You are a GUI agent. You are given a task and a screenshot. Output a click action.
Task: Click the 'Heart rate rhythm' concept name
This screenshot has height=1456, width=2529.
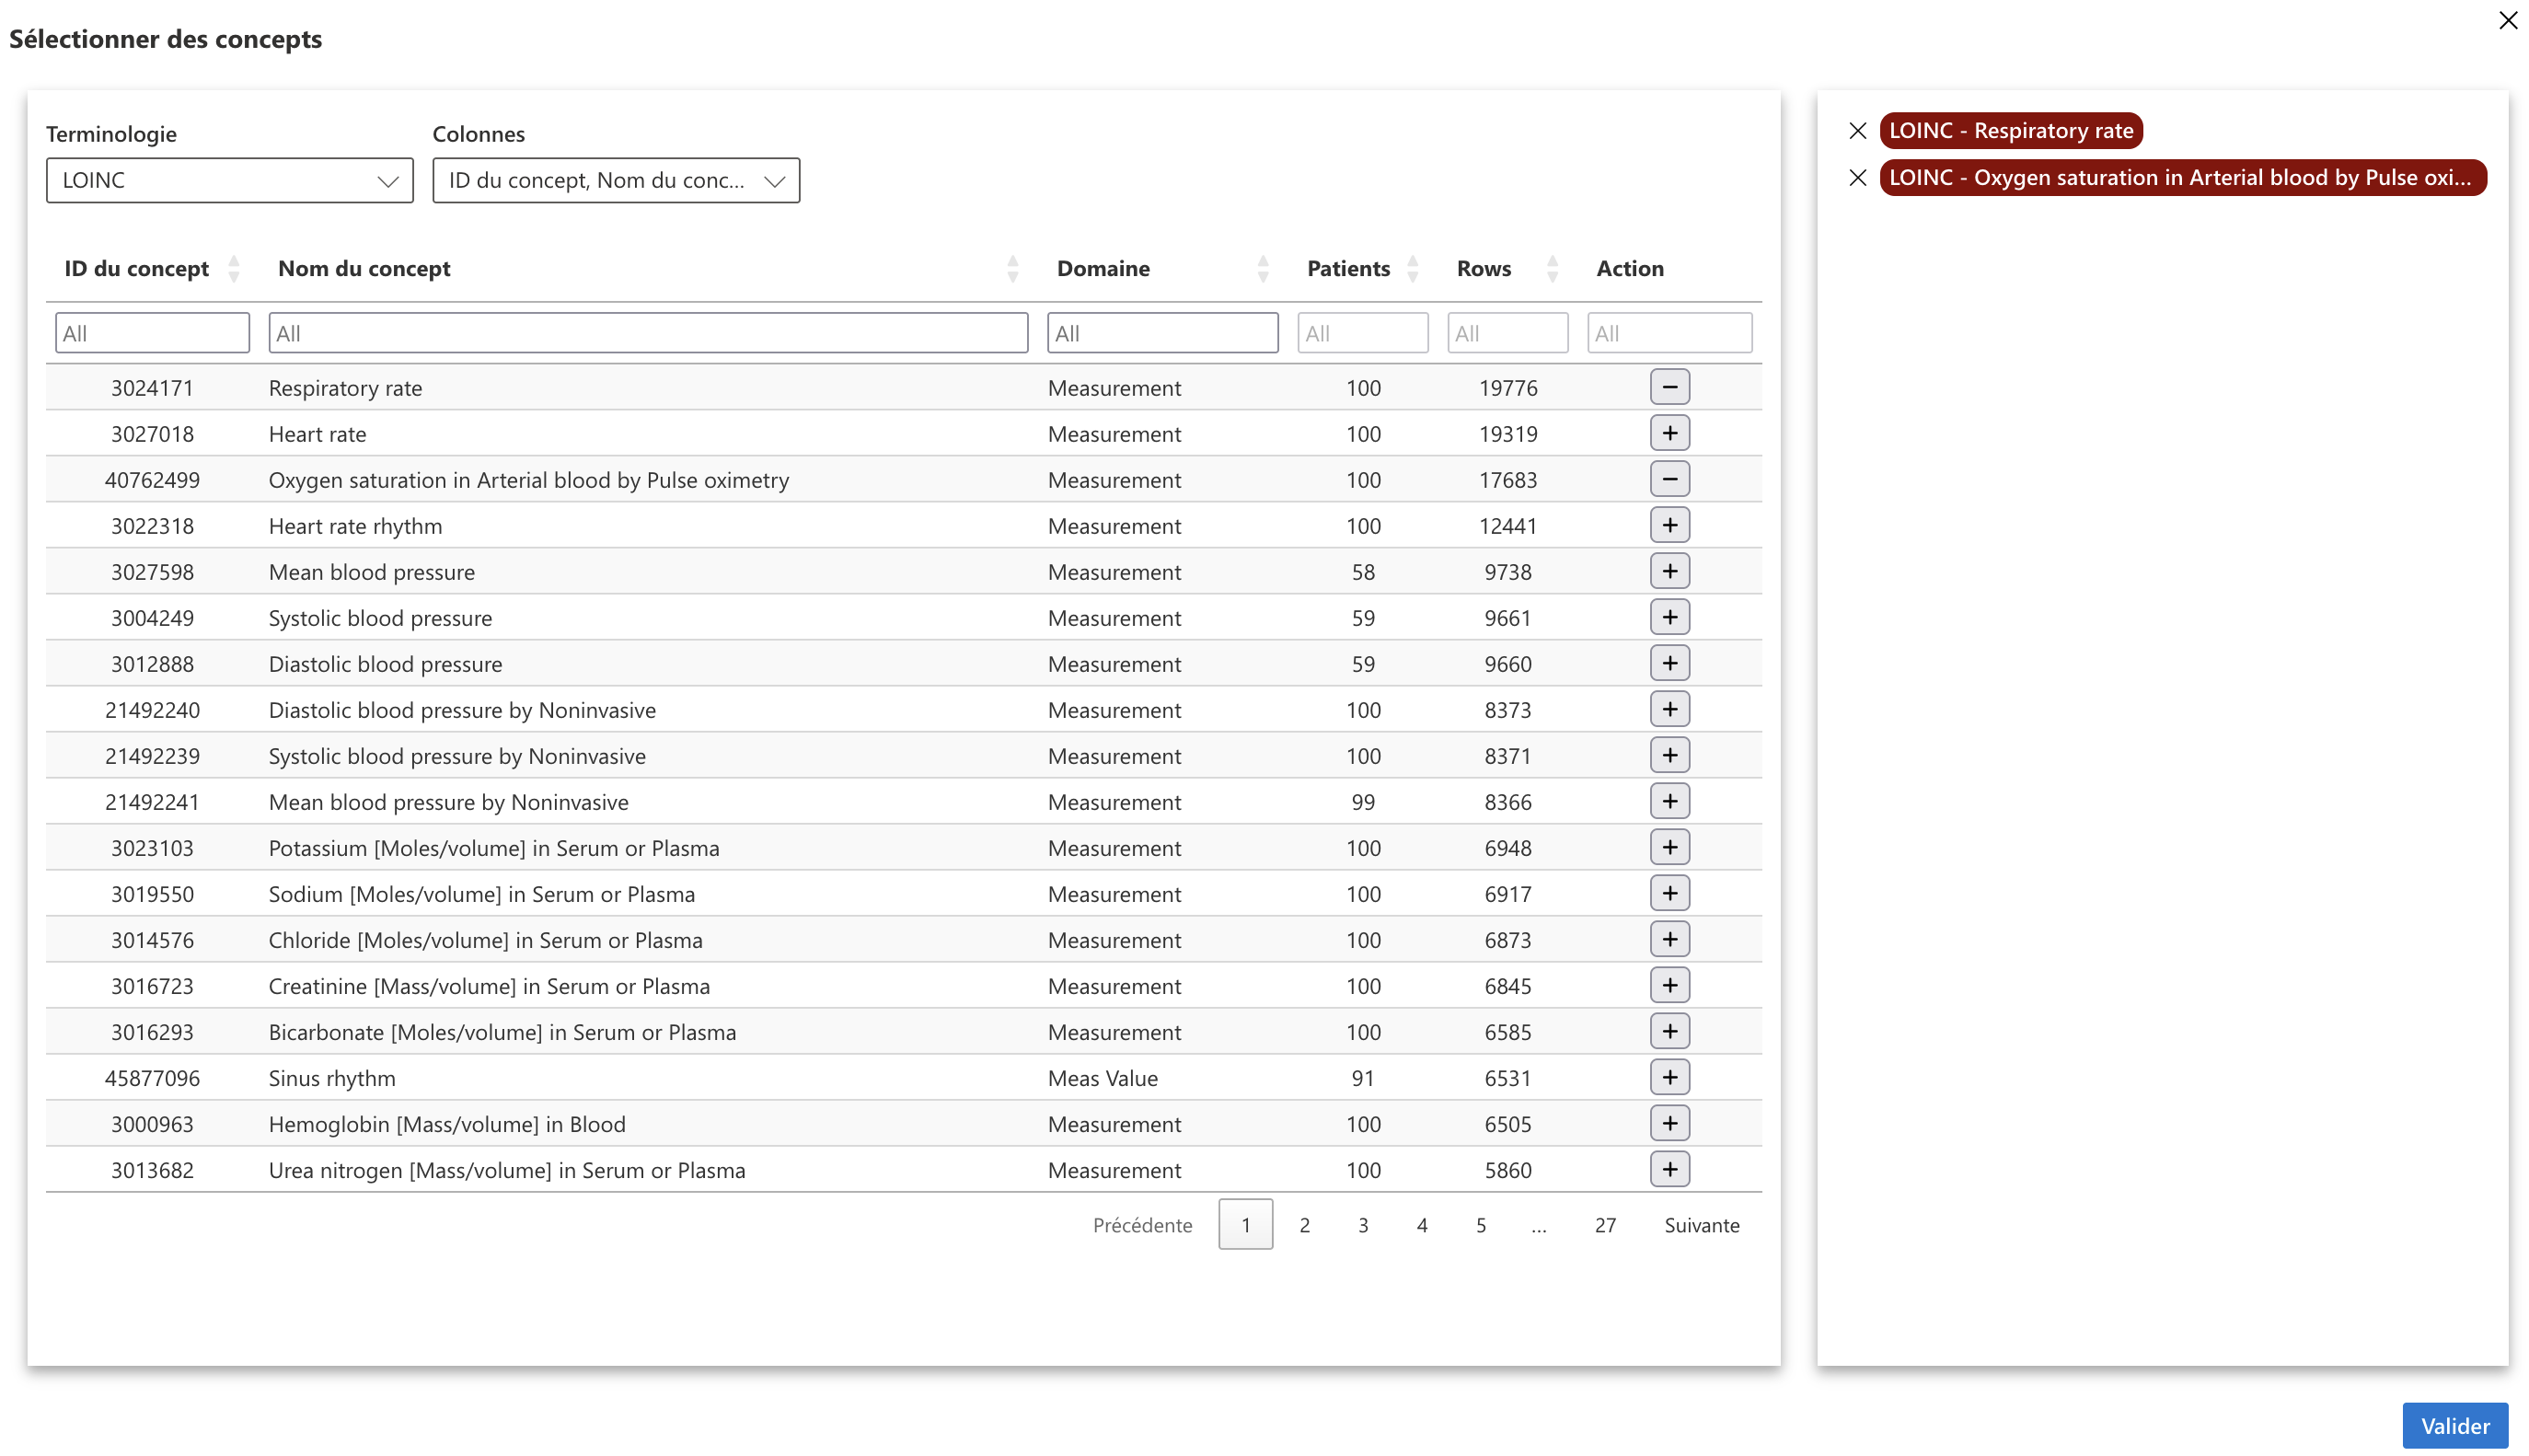[355, 526]
